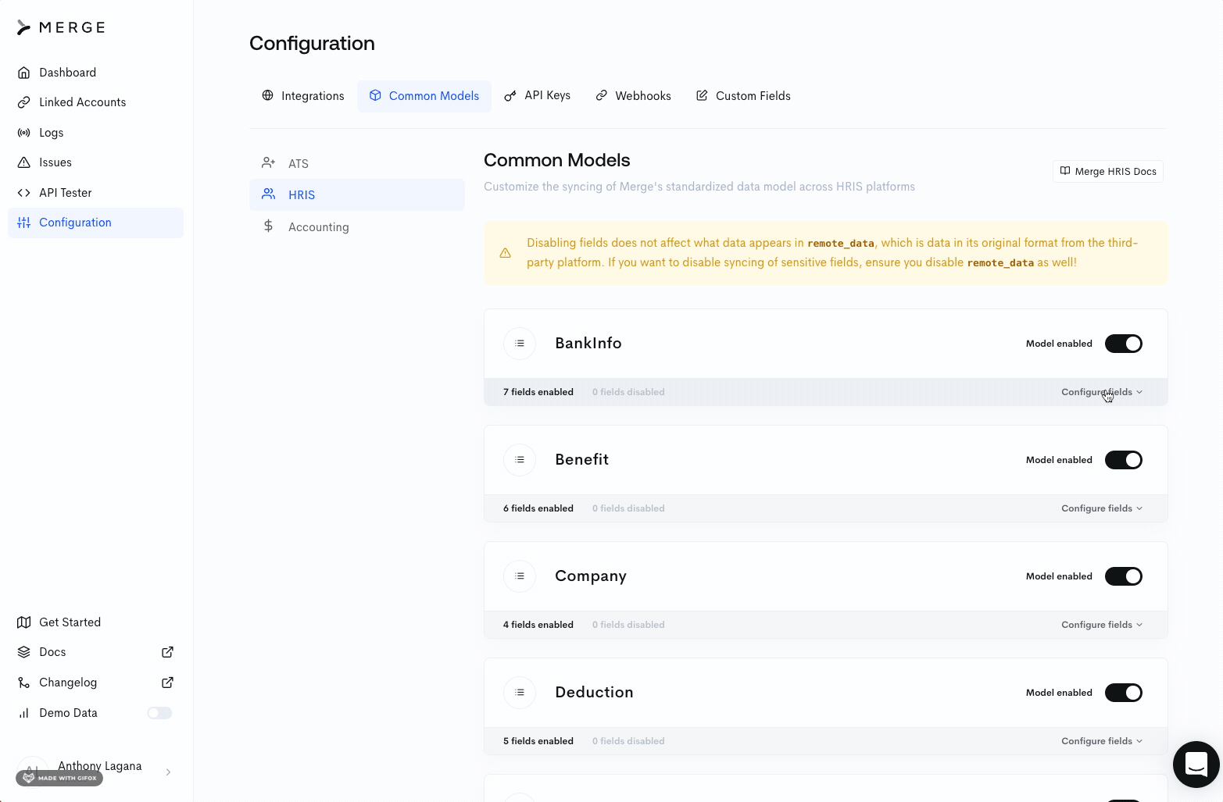This screenshot has width=1223, height=802.
Task: Open the Webhooks tab
Action: pos(633,96)
